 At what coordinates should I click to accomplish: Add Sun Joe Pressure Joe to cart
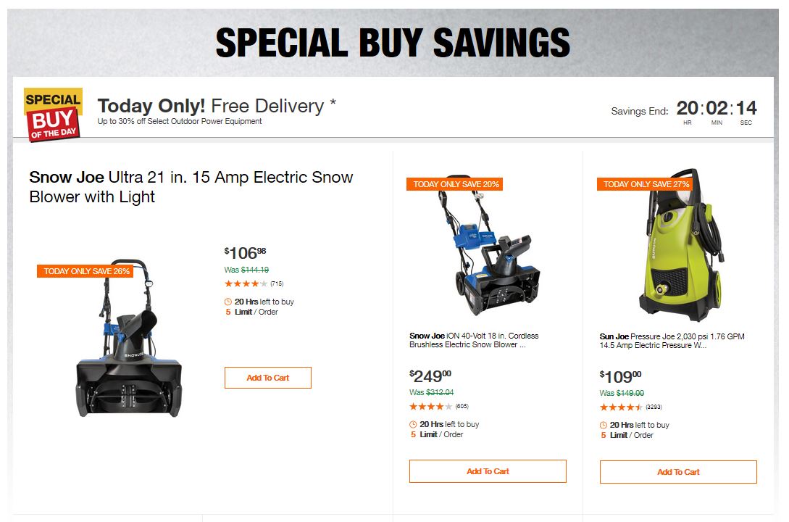coord(678,472)
